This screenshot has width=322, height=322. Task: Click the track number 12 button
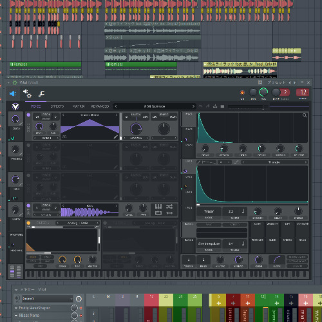point(303,93)
